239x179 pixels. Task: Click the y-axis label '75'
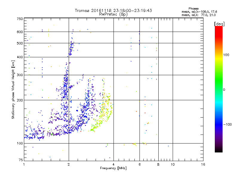coord(21,160)
